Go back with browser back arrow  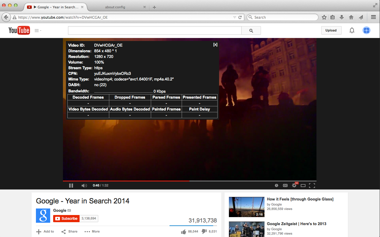pos(6,17)
